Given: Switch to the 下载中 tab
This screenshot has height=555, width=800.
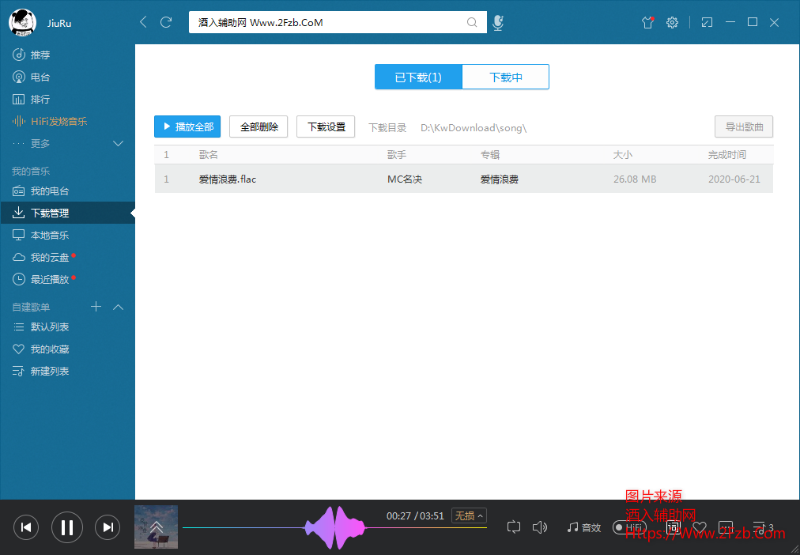Looking at the screenshot, I should tap(505, 77).
